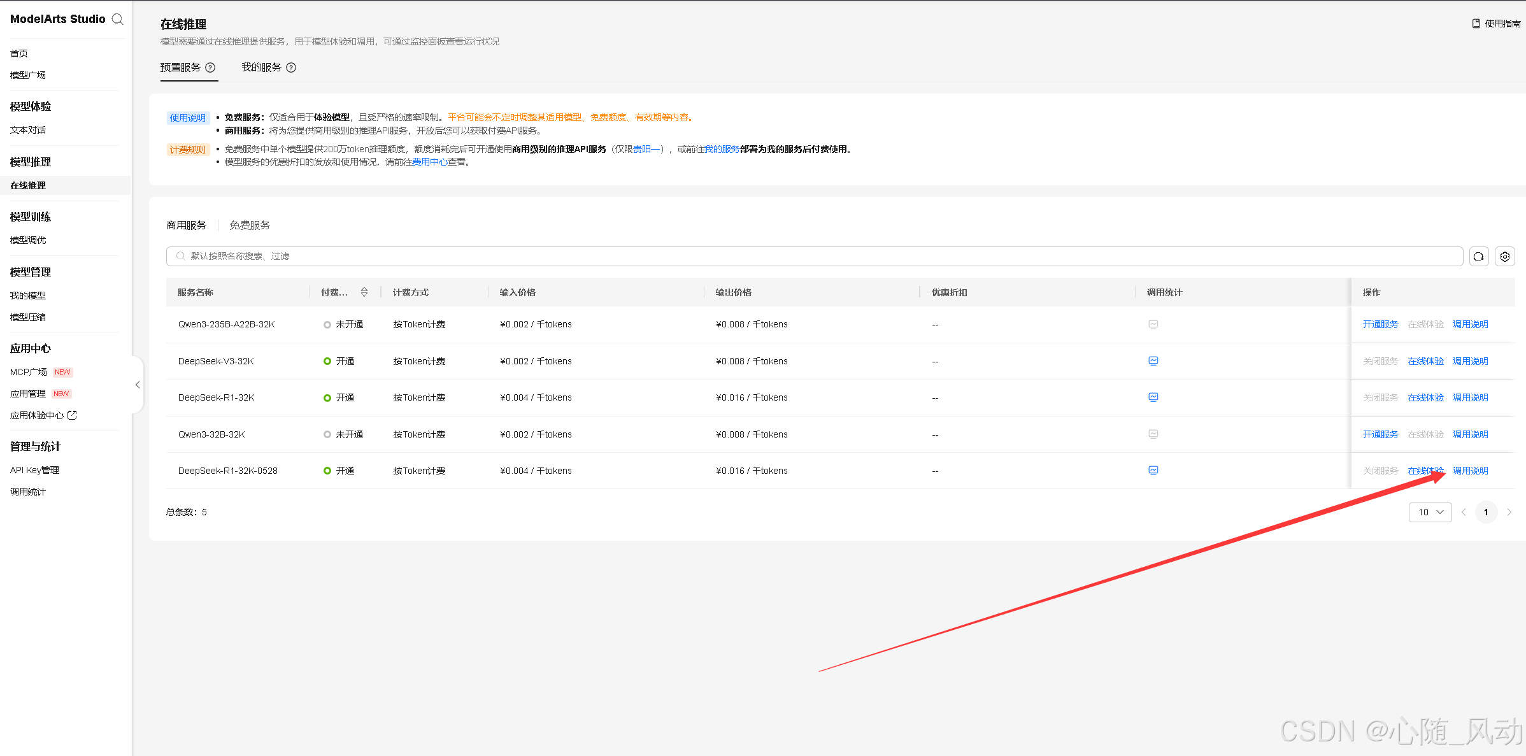This screenshot has height=756, width=1526.
Task: Open API Key管理 in the sidebar
Action: click(x=34, y=470)
